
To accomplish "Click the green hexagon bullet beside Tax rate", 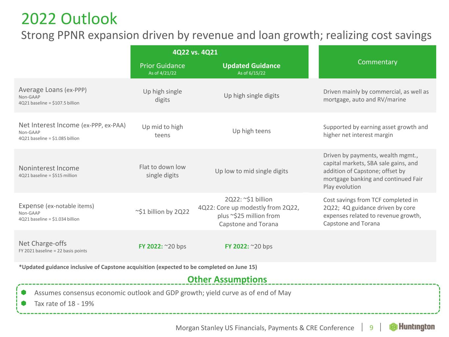I will point(24,303).
